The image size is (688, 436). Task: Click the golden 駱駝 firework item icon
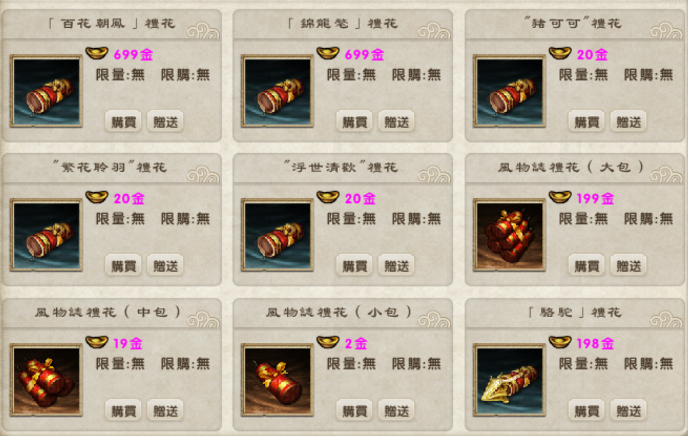(510, 380)
